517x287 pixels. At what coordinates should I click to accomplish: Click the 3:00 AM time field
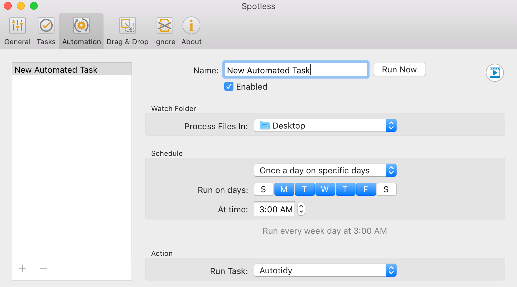274,209
